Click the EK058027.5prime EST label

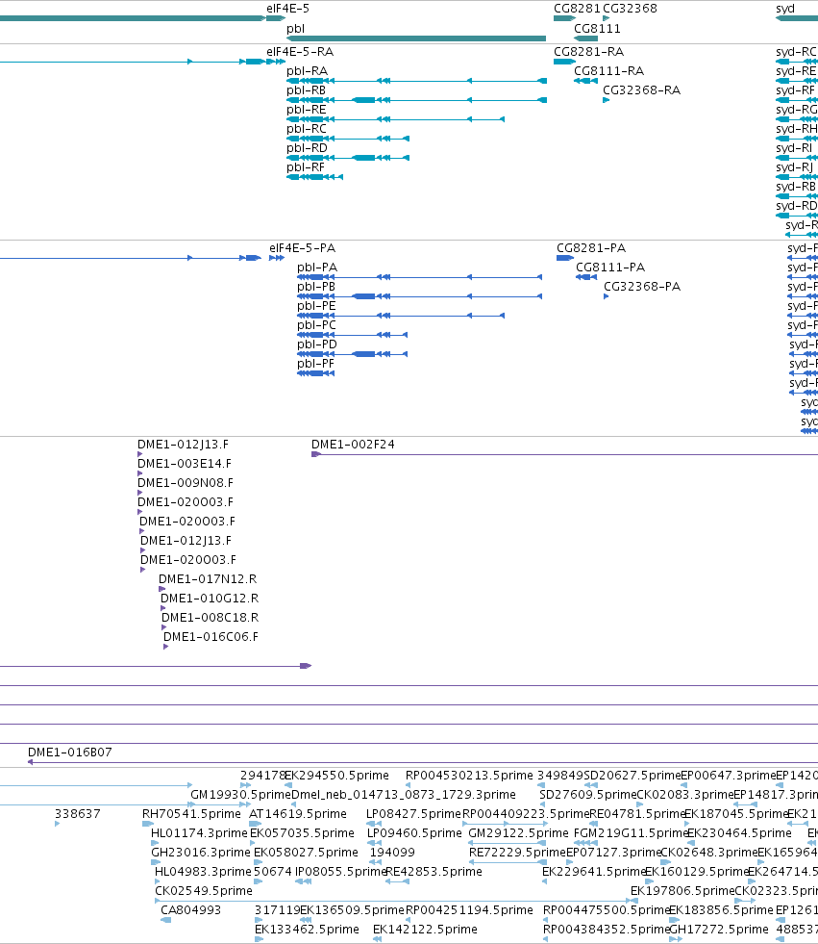[306, 853]
